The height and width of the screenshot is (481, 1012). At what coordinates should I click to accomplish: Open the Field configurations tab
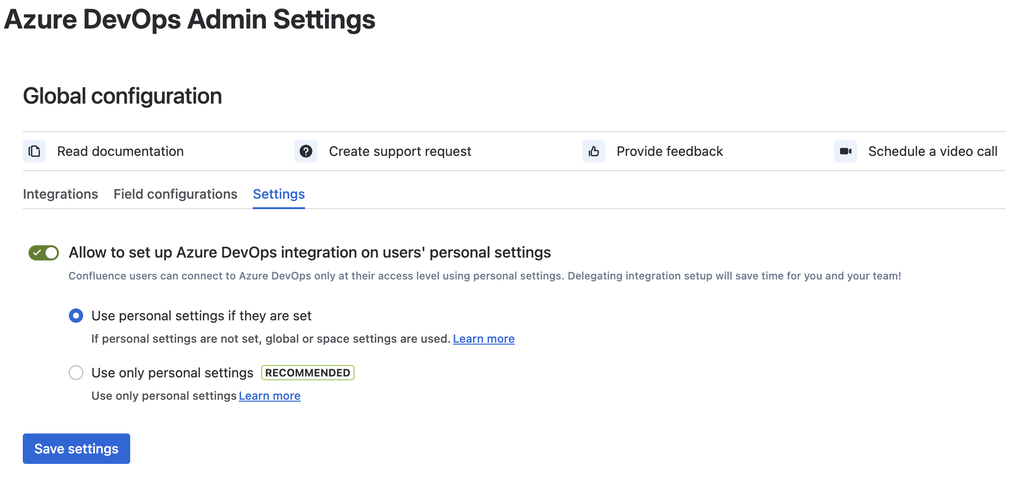click(175, 194)
